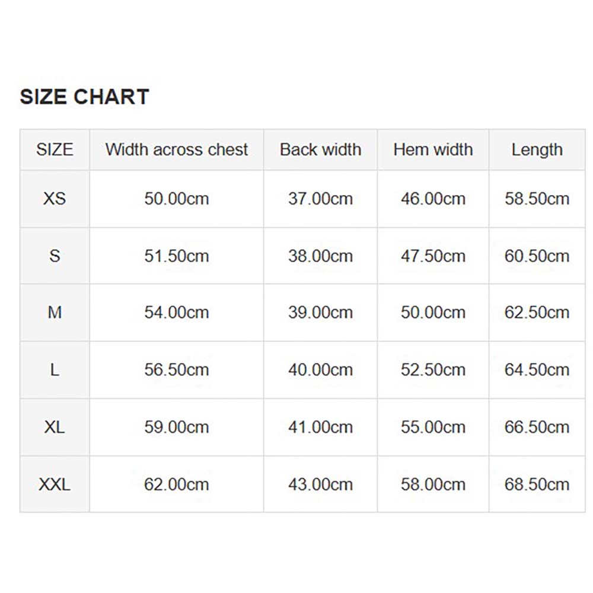Select the 52.50cm hem width cell
Image resolution: width=593 pixels, height=593 pixels.
pyautogui.click(x=433, y=370)
